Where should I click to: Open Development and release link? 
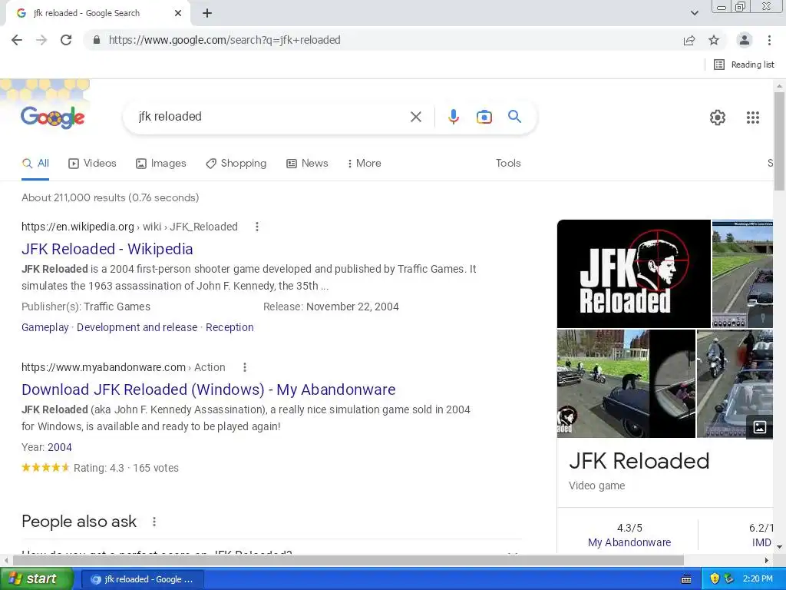pyautogui.click(x=137, y=327)
